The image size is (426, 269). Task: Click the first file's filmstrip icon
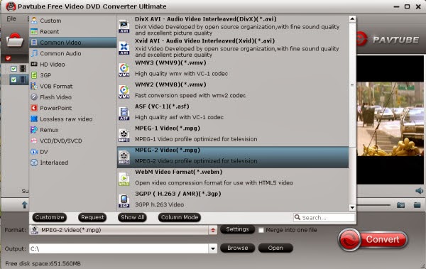tap(23, 68)
